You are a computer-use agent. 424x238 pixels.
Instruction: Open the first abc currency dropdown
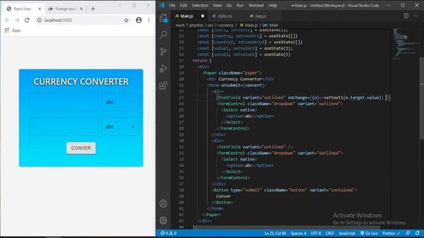tap(121, 102)
